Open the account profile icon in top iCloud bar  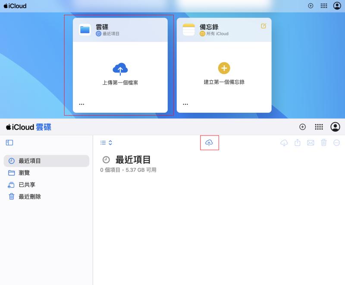[x=337, y=6]
